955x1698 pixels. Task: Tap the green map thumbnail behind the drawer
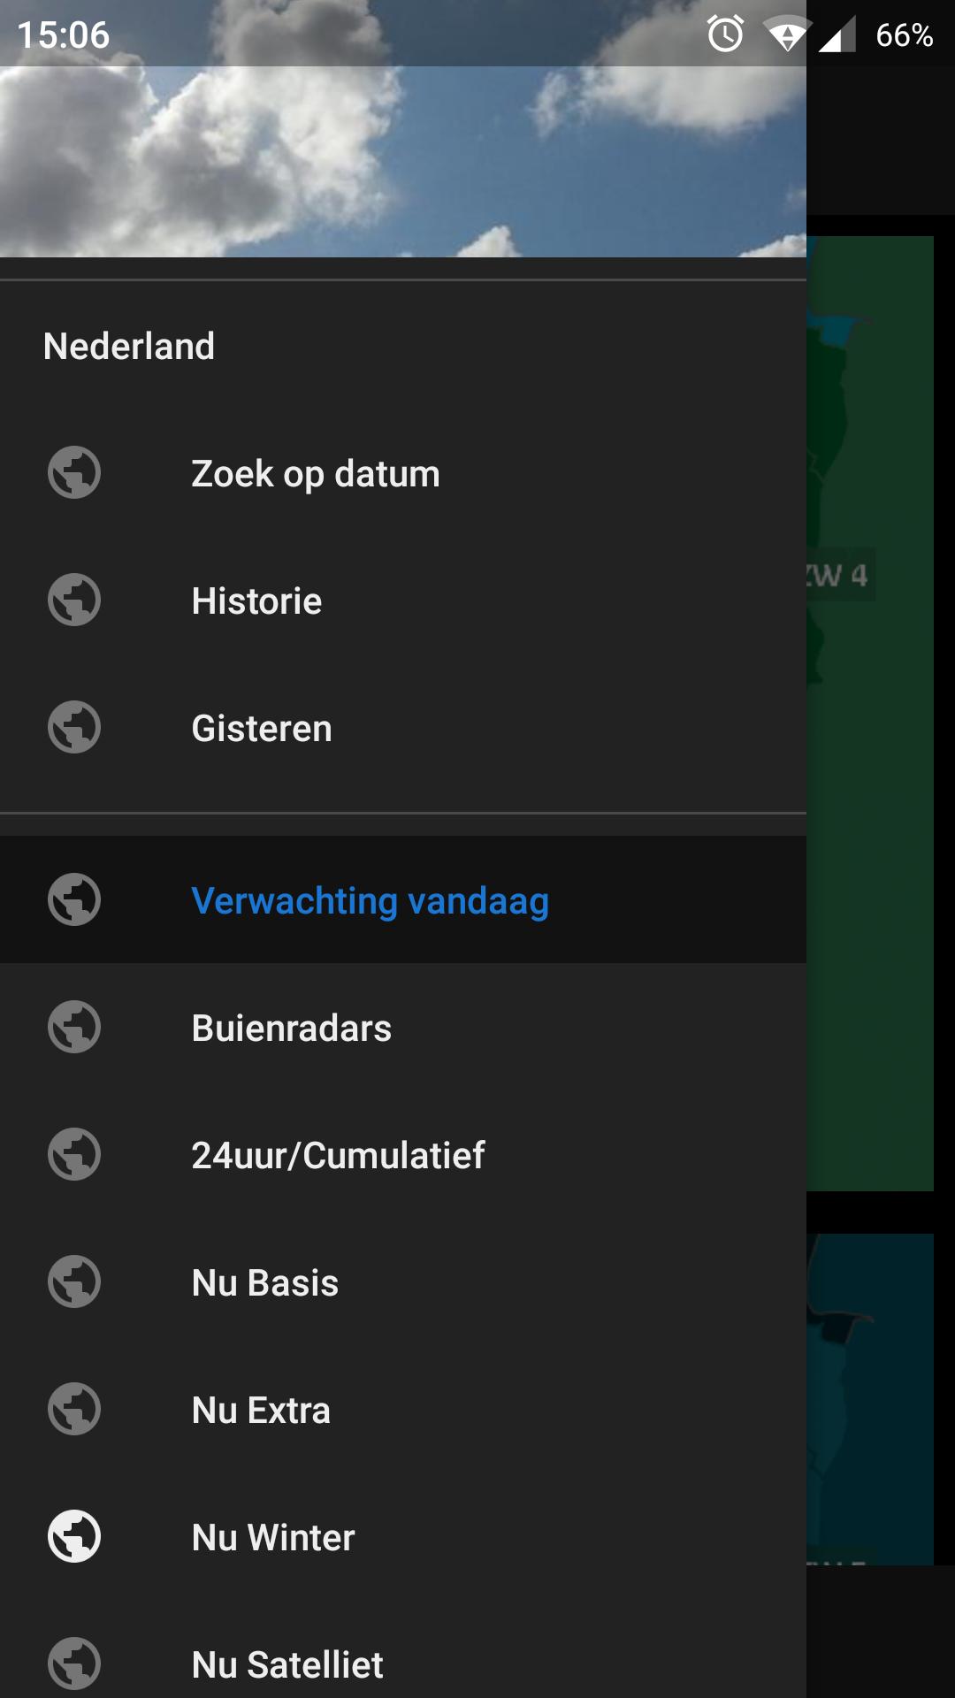pyautogui.click(x=871, y=707)
